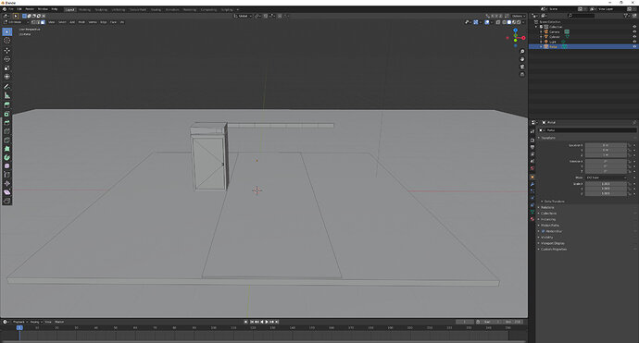The image size is (639, 343).
Task: Open Modifier properties wrench icon
Action: coord(532,184)
